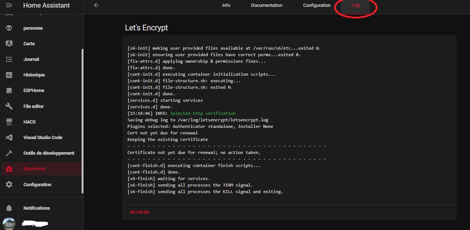Screen dimensions: 470x230
Task: Click the Carte map icon
Action: (x=9, y=43)
